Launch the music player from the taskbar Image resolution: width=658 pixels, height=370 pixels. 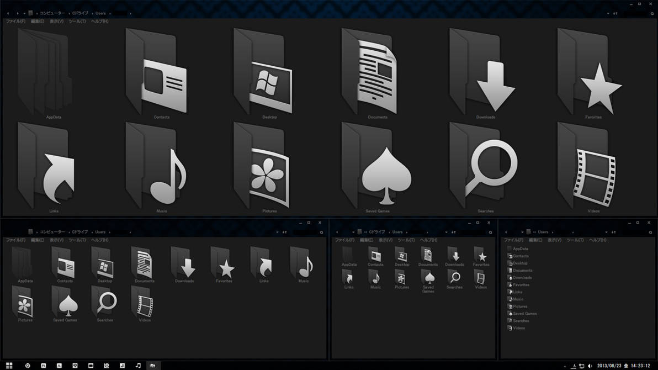pyautogui.click(x=137, y=365)
